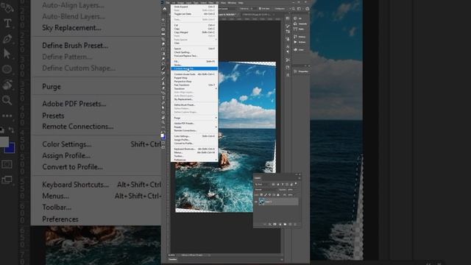Add a layer mask from the Layers panel bottom
The height and width of the screenshot is (265, 471).
[x=275, y=225]
